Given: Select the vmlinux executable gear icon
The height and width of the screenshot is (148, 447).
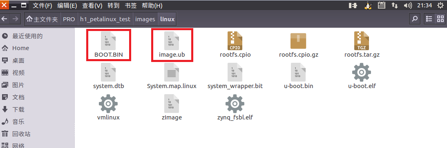Looking at the screenshot, I should coord(108,104).
